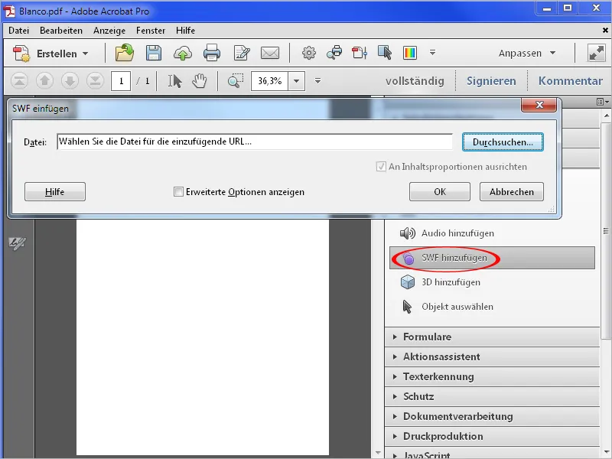Open page navigation toolbar overflow arrow
612x459 pixels.
[x=317, y=81]
